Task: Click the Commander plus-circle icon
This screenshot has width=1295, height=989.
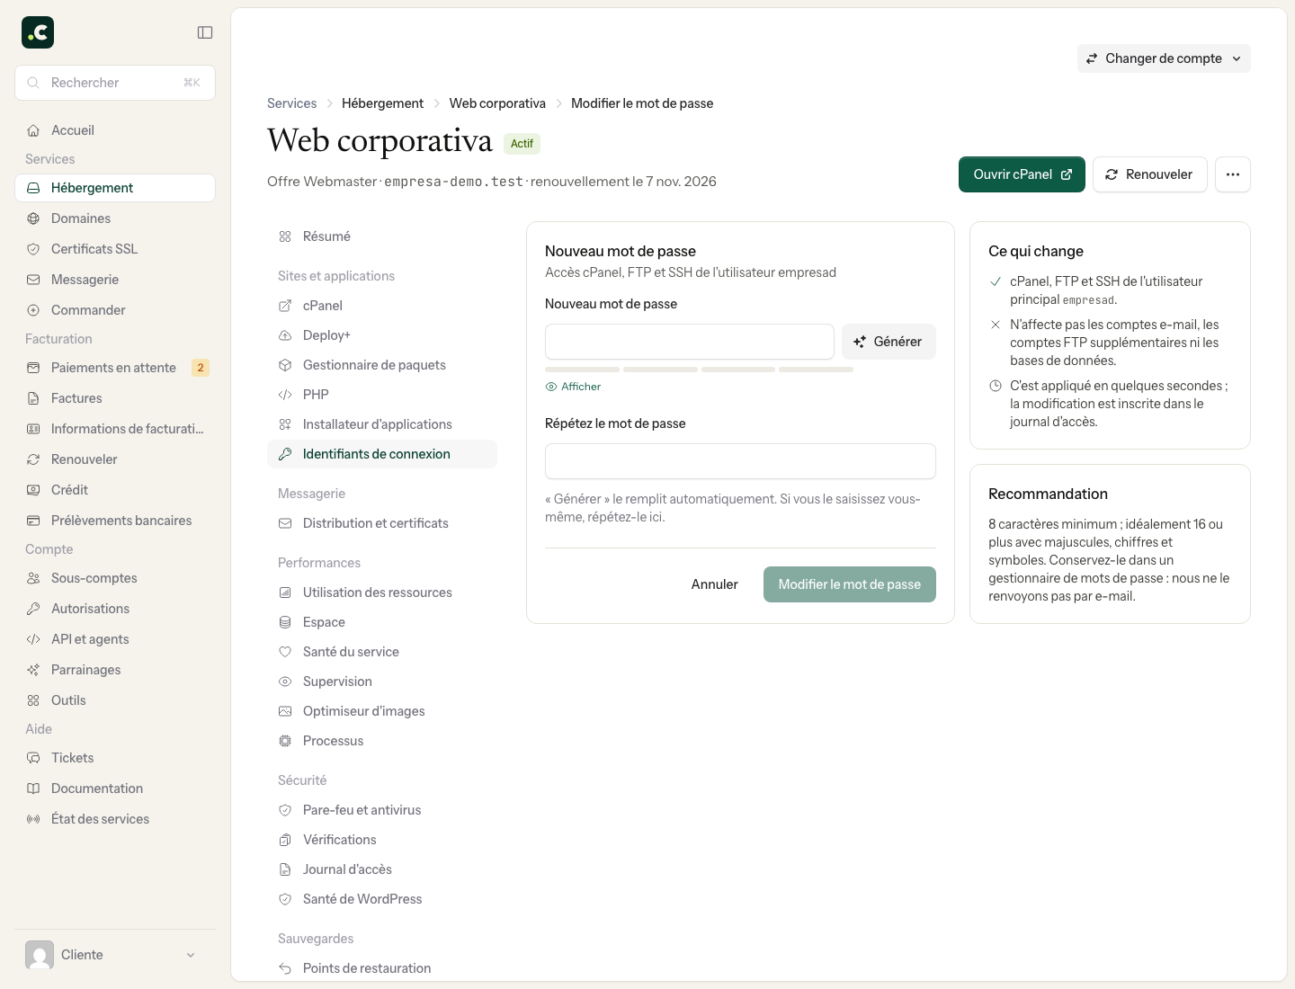Action: coord(33,310)
